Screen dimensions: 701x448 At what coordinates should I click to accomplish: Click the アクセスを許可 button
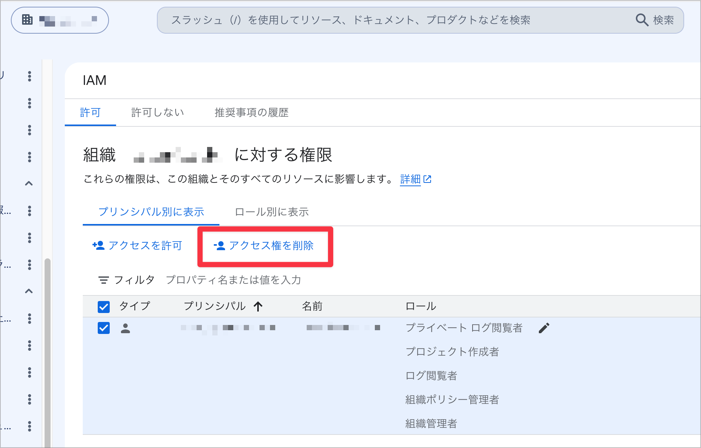click(x=137, y=246)
